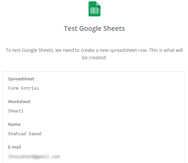Select the 'Worksheet' field label
The height and width of the screenshot is (163, 188).
[19, 102]
